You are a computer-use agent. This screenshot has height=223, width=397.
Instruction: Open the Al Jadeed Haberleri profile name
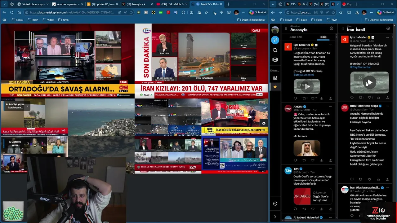coord(306,218)
